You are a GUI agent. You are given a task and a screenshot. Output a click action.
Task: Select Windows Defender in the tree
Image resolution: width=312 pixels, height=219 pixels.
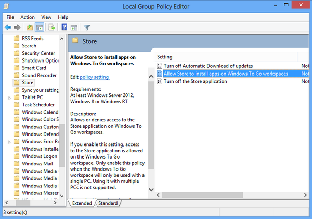[40, 134]
